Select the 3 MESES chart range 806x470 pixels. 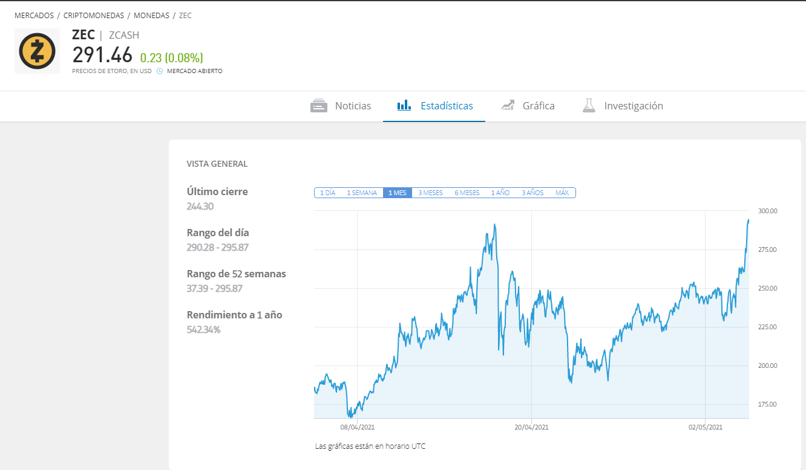pos(430,193)
